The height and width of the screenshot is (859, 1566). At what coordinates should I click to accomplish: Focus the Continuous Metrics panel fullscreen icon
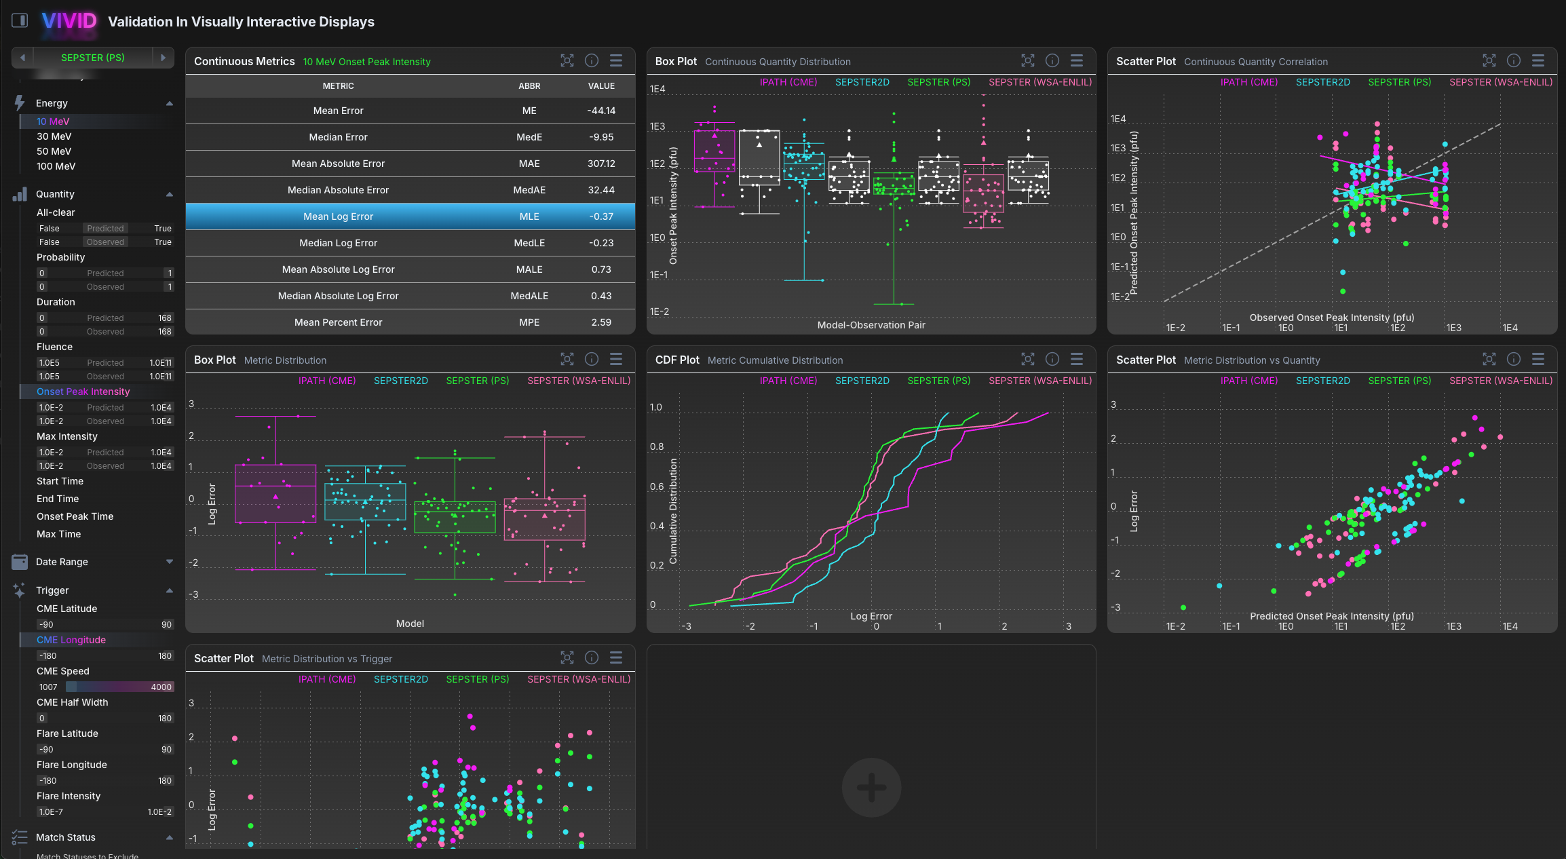pos(567,60)
